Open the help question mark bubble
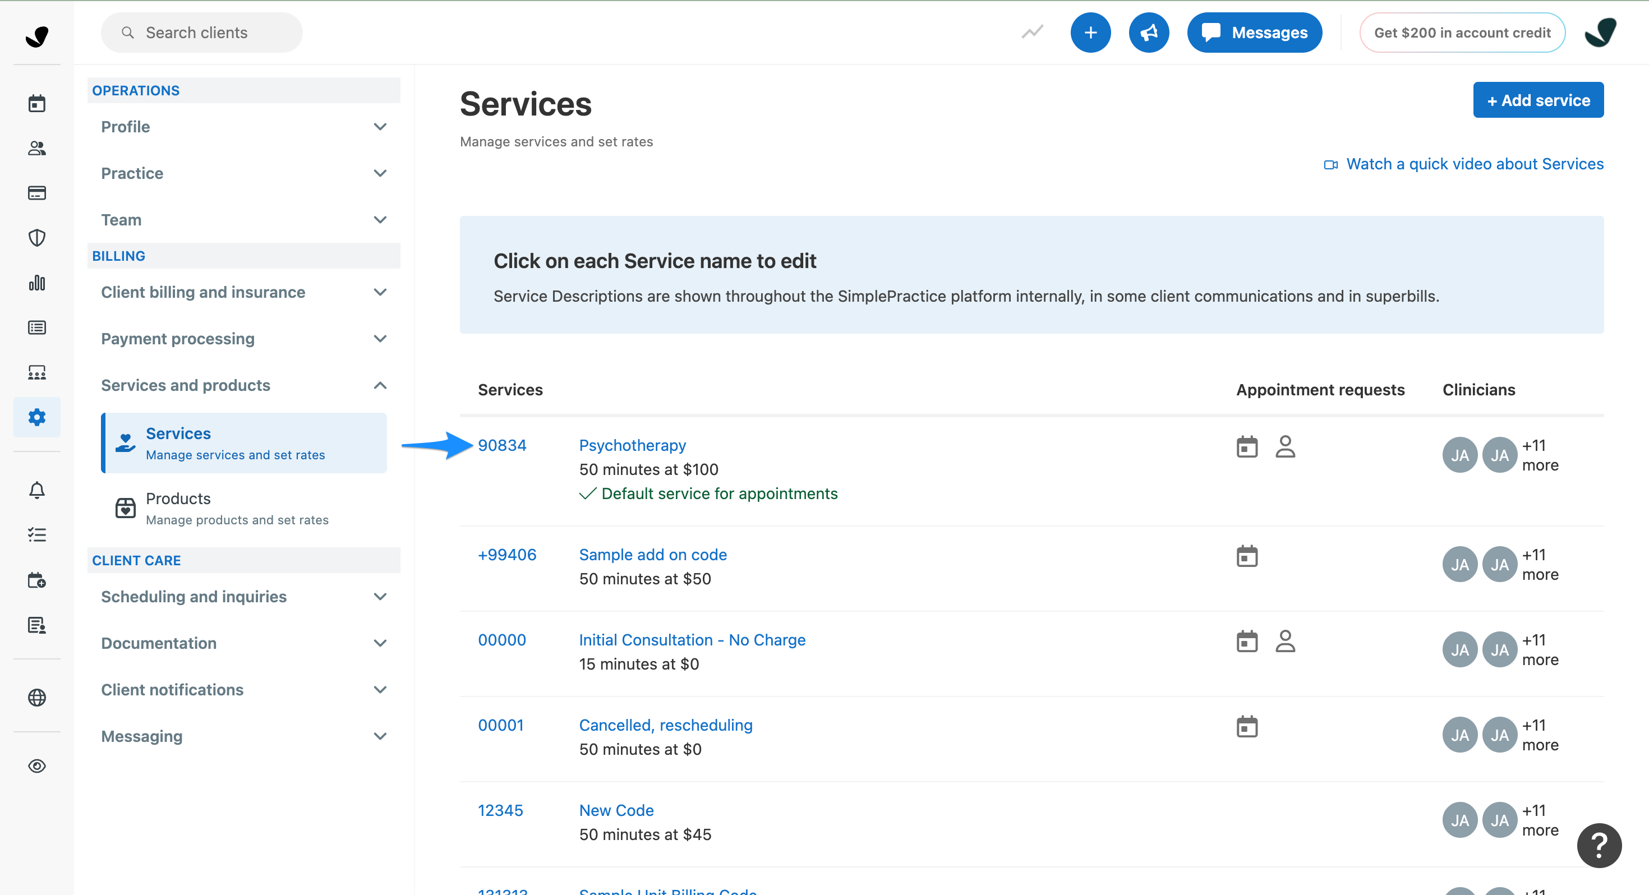Image resolution: width=1649 pixels, height=895 pixels. point(1599,845)
